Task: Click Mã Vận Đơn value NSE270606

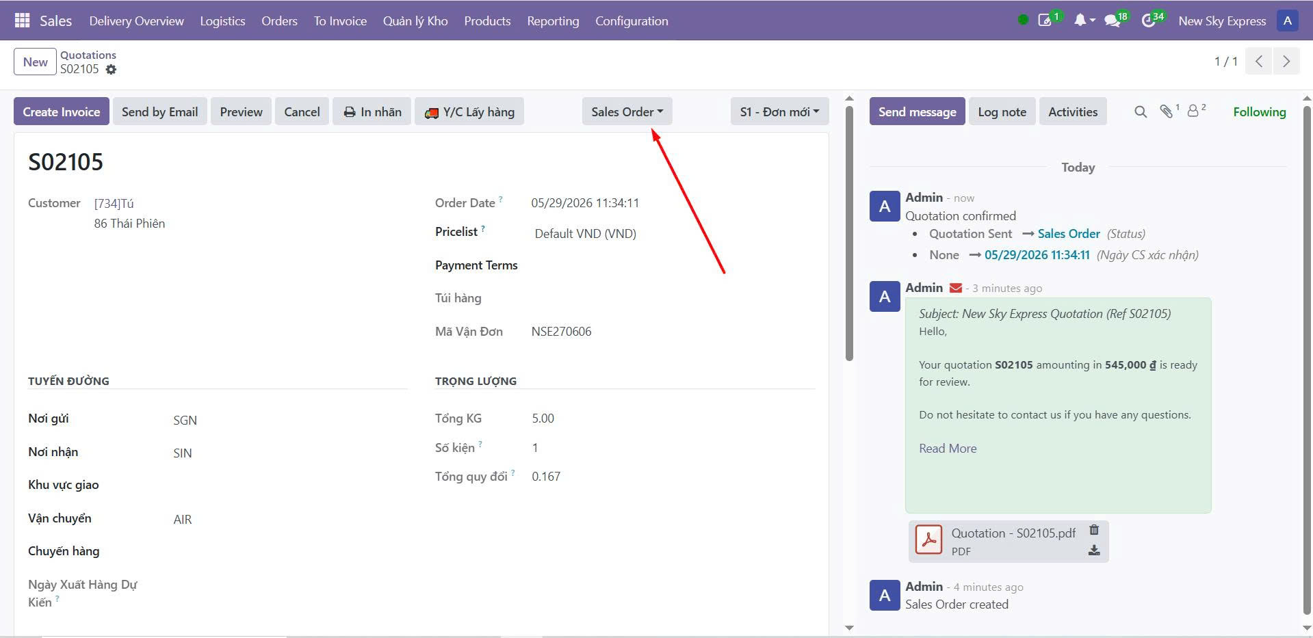Action: [x=561, y=331]
